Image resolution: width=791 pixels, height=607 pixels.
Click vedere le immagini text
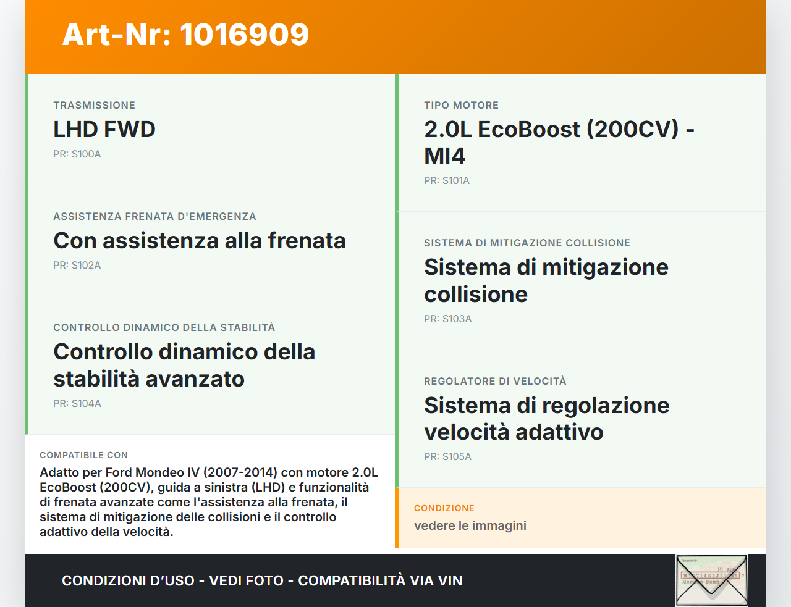pos(470,525)
